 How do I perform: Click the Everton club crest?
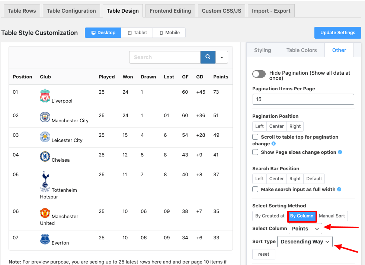(45, 239)
